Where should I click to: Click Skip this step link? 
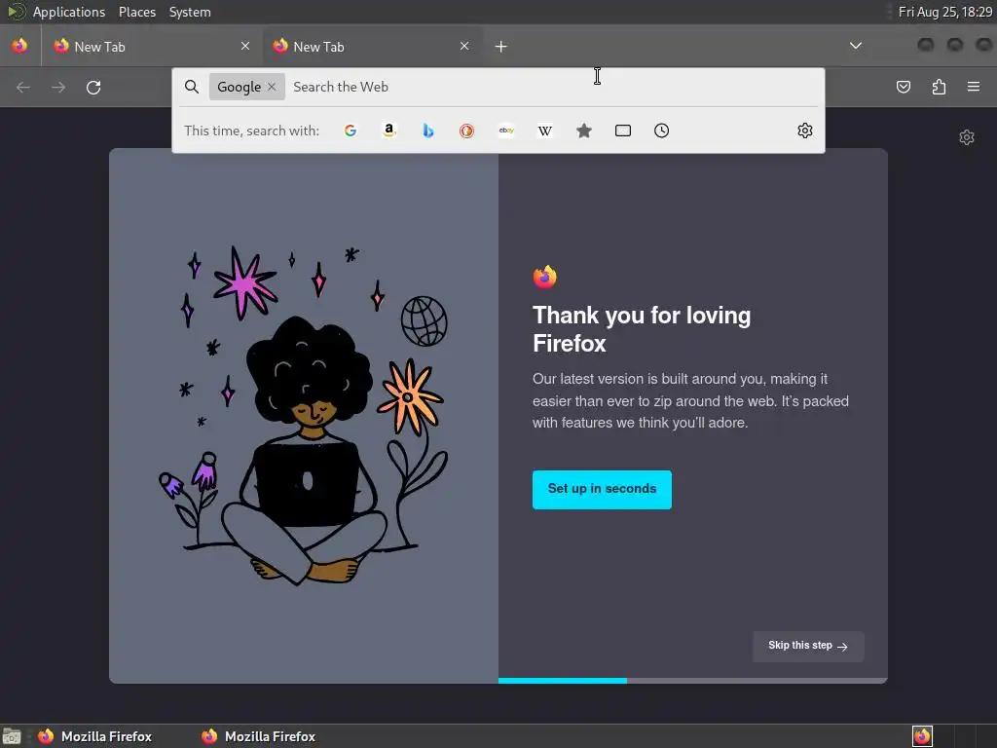click(x=808, y=646)
